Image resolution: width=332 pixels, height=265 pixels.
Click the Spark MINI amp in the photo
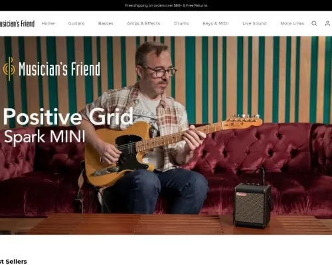coord(252,205)
